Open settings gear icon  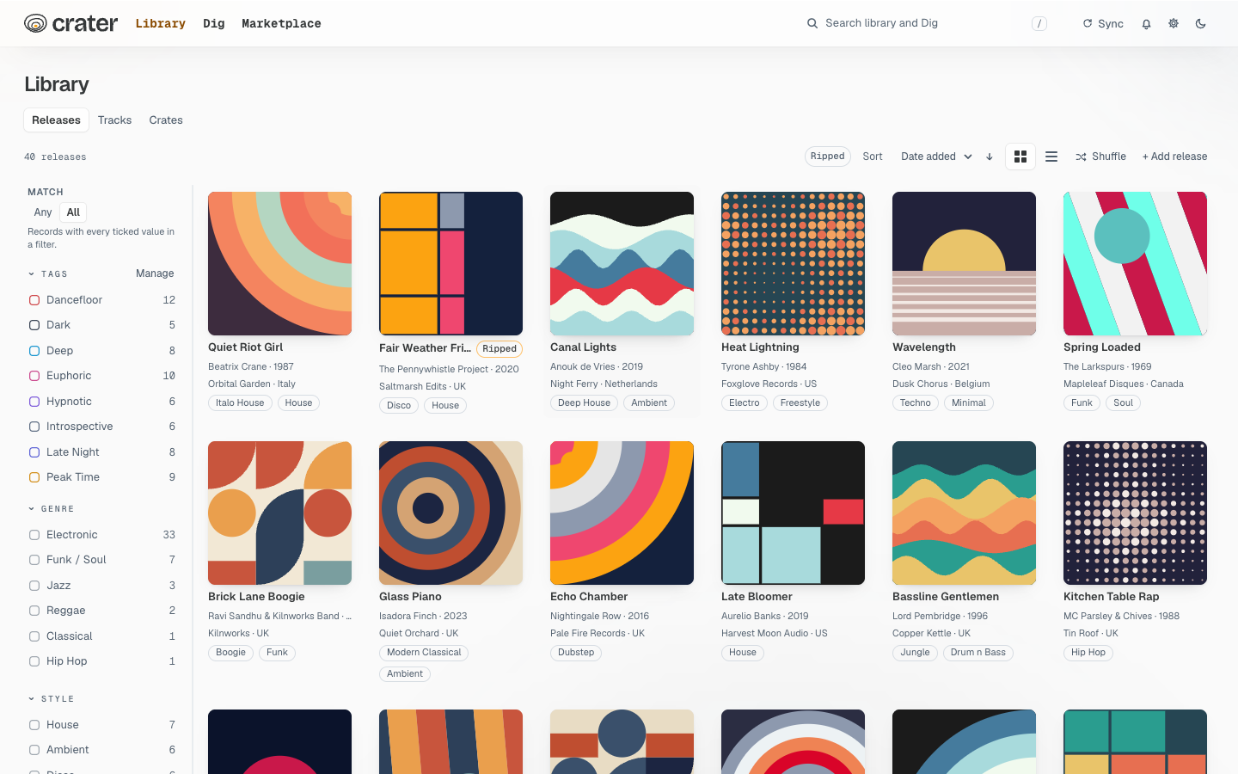[x=1174, y=23]
